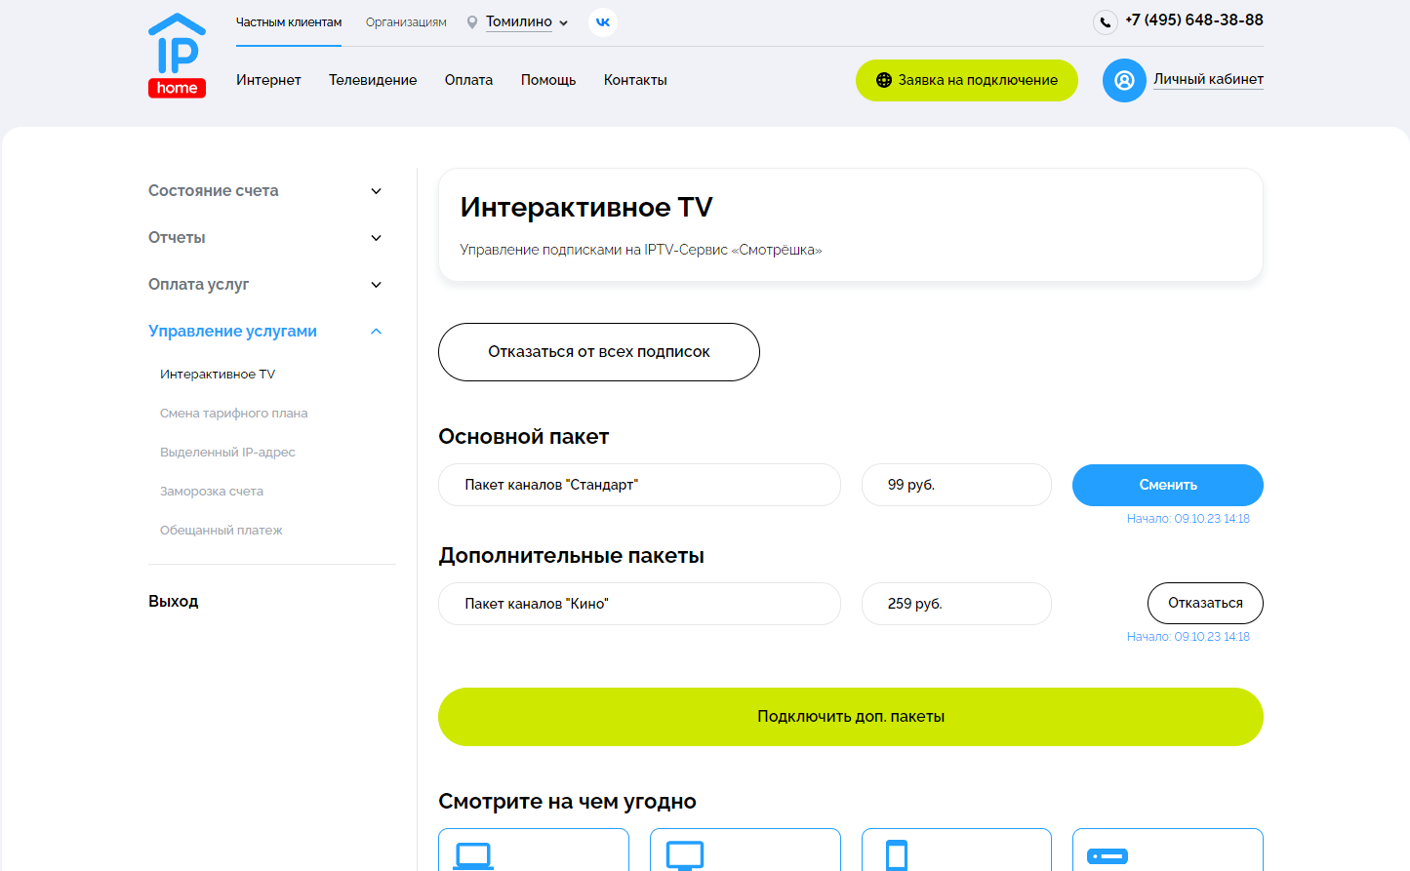Click the Личный кабинет link

[1208, 79]
